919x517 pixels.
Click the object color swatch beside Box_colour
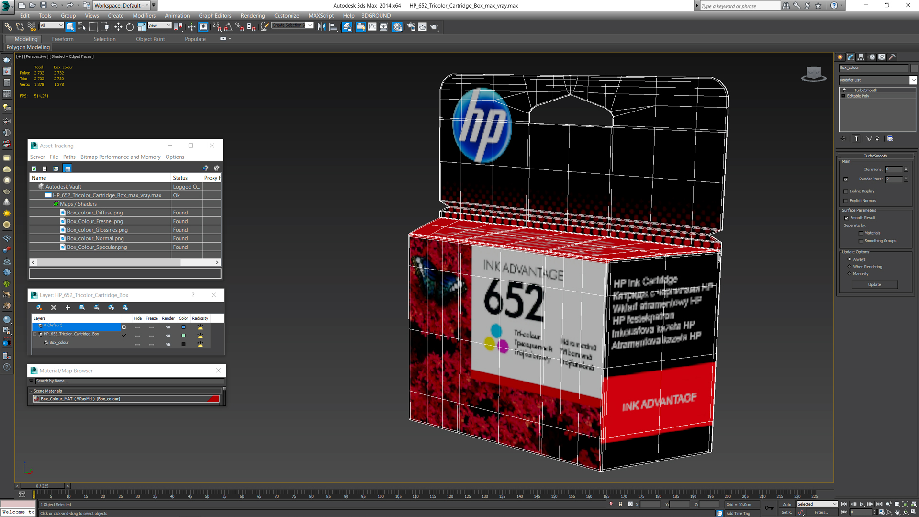(914, 68)
